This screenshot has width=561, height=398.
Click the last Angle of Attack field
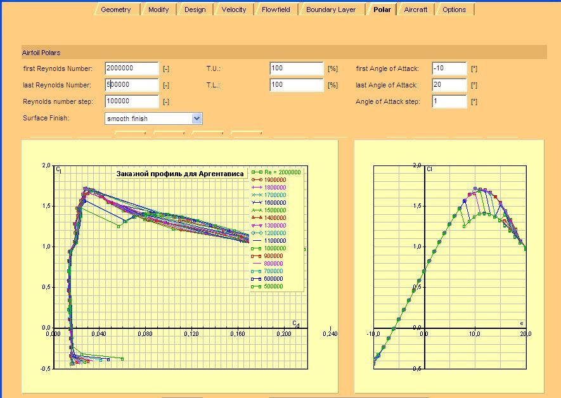click(449, 85)
